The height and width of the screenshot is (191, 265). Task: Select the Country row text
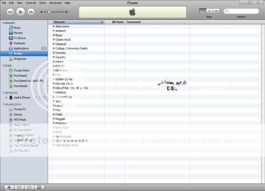click(x=61, y=57)
